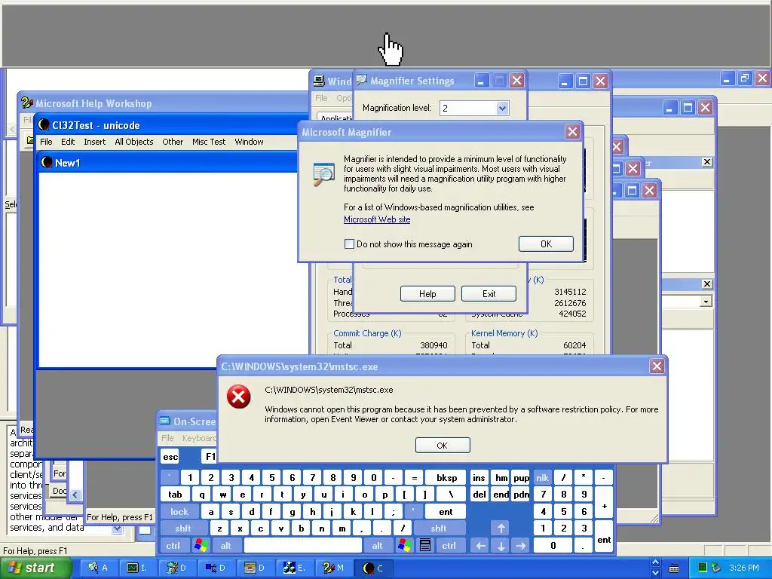
Task: Click the New1 child window icon
Action: (47, 163)
